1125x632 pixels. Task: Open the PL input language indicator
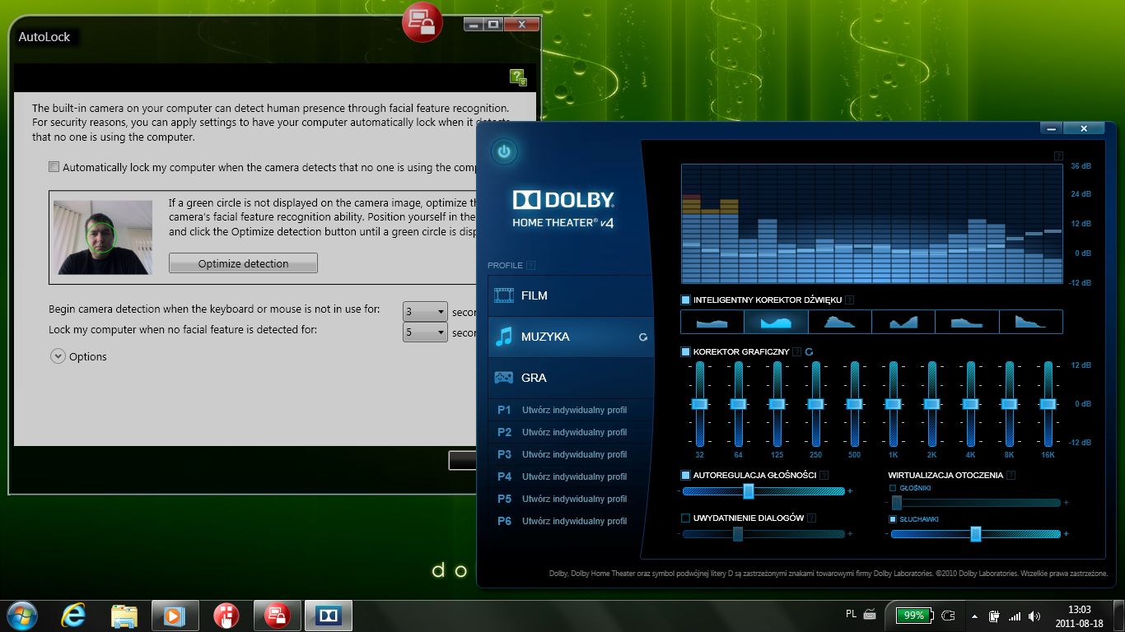pos(851,614)
